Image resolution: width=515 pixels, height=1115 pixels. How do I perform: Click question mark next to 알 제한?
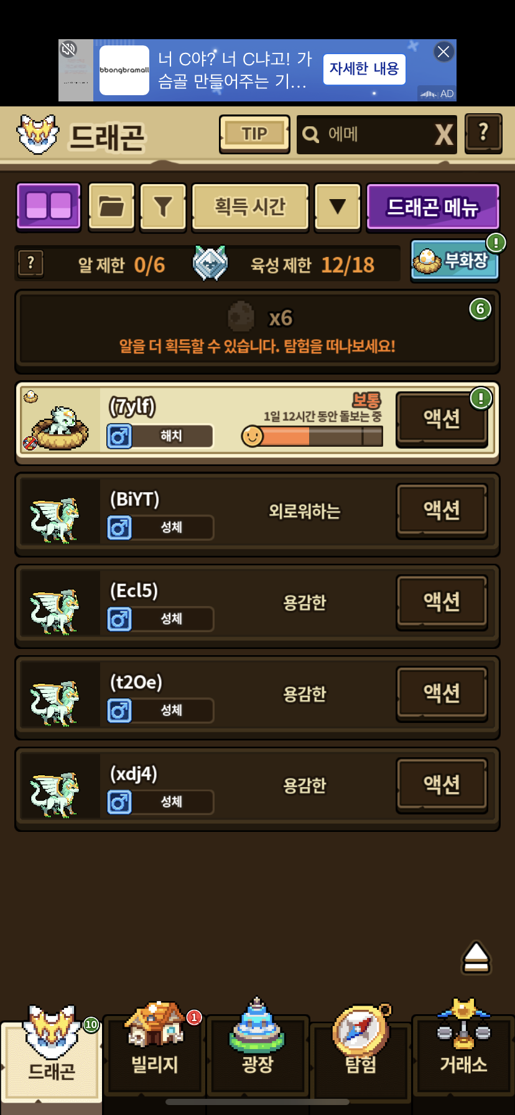30,263
